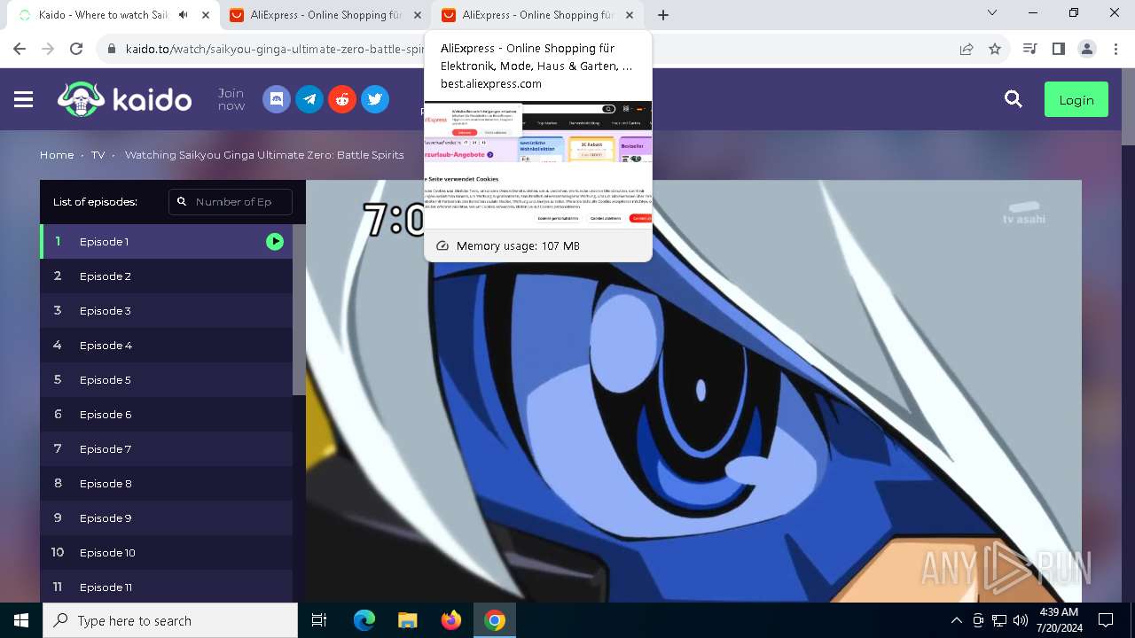
Task: Open the notification center
Action: click(x=1106, y=620)
